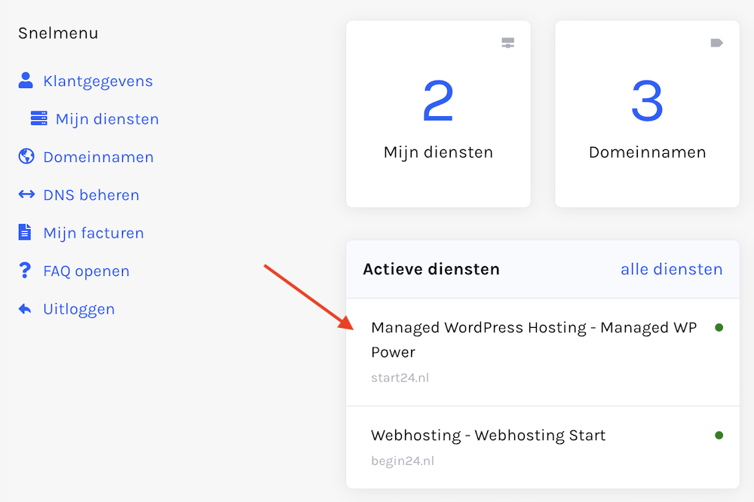The image size is (754, 502).
Task: Click the DNS beheren arrows icon
Action: point(25,194)
